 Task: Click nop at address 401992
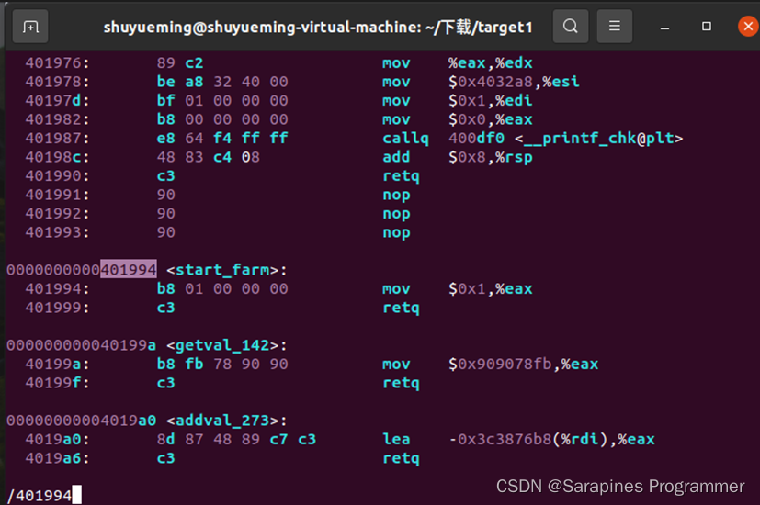(x=396, y=214)
